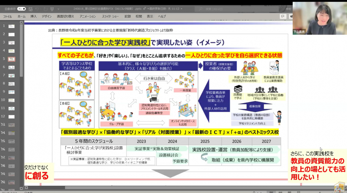Open the 表示 tab

[150, 16]
